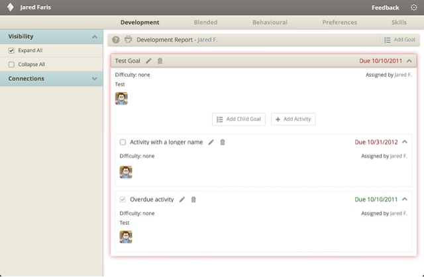The height and width of the screenshot is (277, 424).
Task: Switch to Blended tab
Action: click(x=205, y=22)
